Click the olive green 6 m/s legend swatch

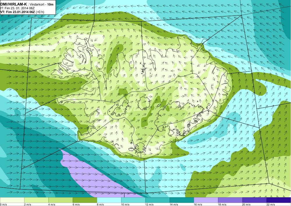[x=85, y=200]
